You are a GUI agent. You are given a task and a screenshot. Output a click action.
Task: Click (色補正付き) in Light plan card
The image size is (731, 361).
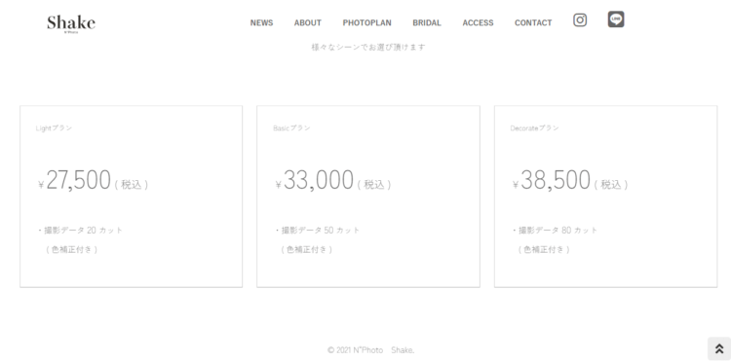pos(72,249)
